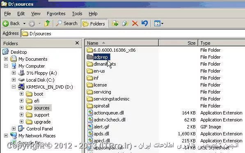Viewport: 245px width, 153px height.
Task: Select Desktop in folder tree
Action: coord(19,52)
